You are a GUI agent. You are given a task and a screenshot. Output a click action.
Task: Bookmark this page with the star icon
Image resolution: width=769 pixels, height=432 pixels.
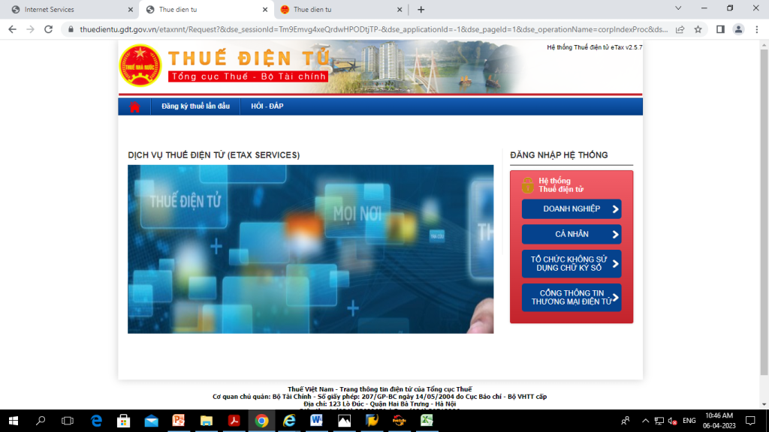(698, 29)
